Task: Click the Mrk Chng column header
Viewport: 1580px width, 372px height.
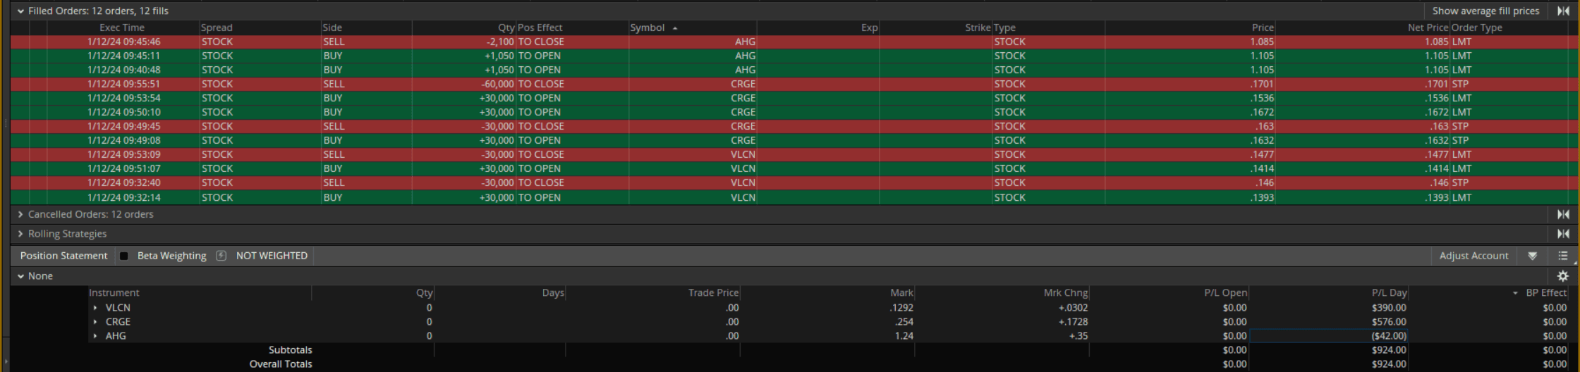Action: click(1065, 293)
